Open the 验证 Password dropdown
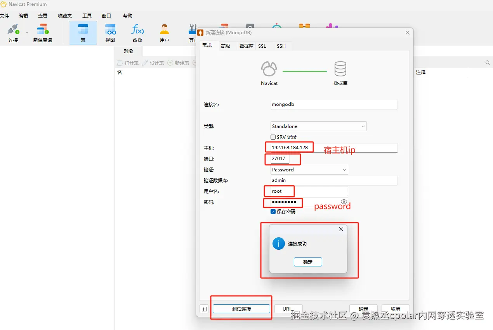The image size is (493, 330). (309, 169)
